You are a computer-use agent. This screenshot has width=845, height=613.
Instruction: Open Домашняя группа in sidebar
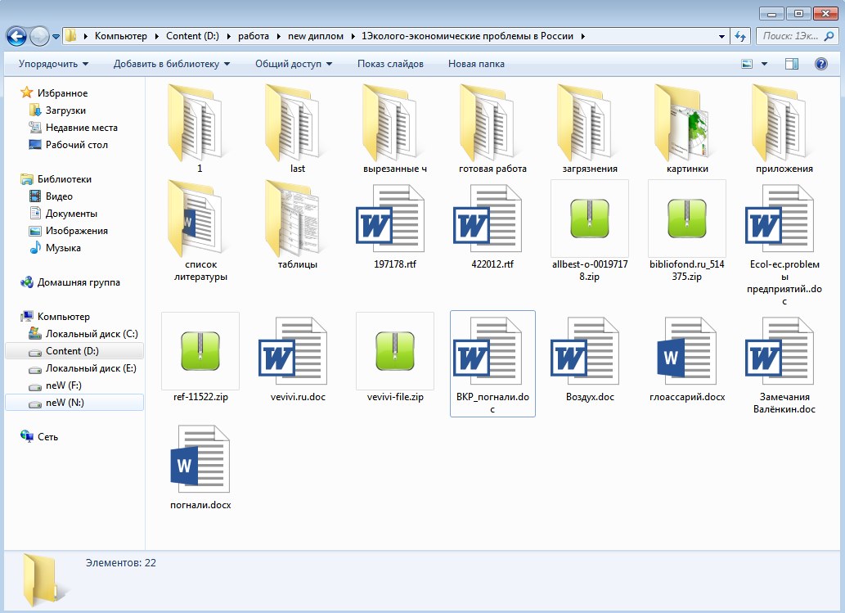79,282
